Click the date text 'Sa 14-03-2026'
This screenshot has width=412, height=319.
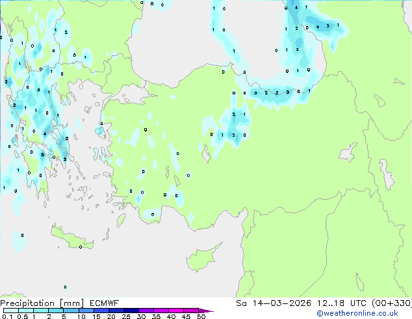pos(274,303)
